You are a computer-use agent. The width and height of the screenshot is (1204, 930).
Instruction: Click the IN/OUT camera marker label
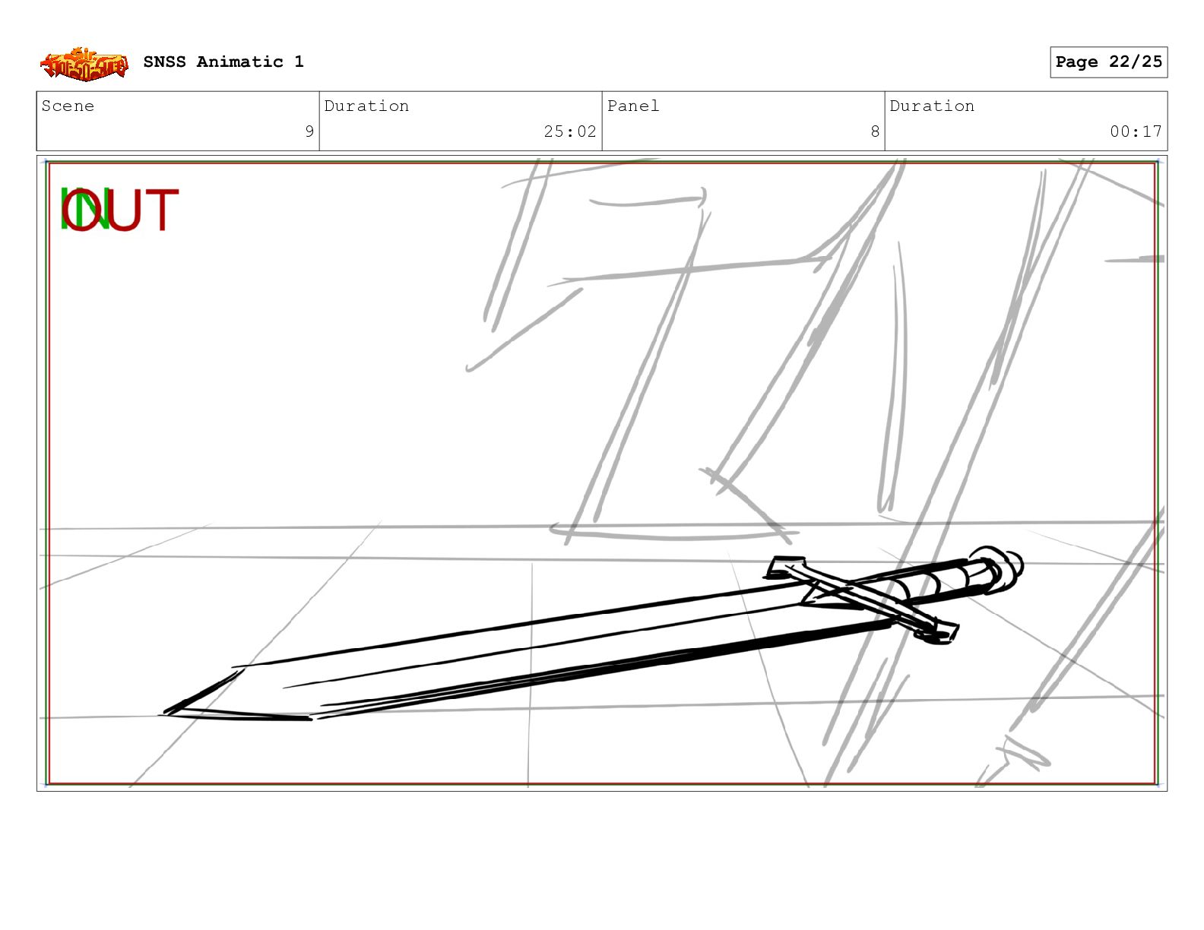119,210
